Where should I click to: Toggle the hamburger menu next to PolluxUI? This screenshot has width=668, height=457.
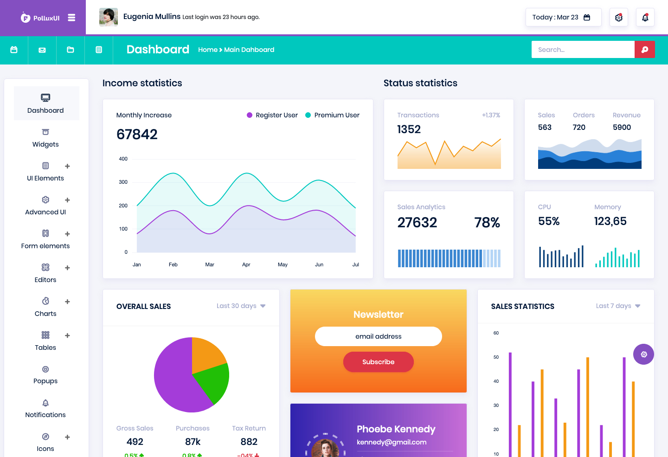[71, 18]
